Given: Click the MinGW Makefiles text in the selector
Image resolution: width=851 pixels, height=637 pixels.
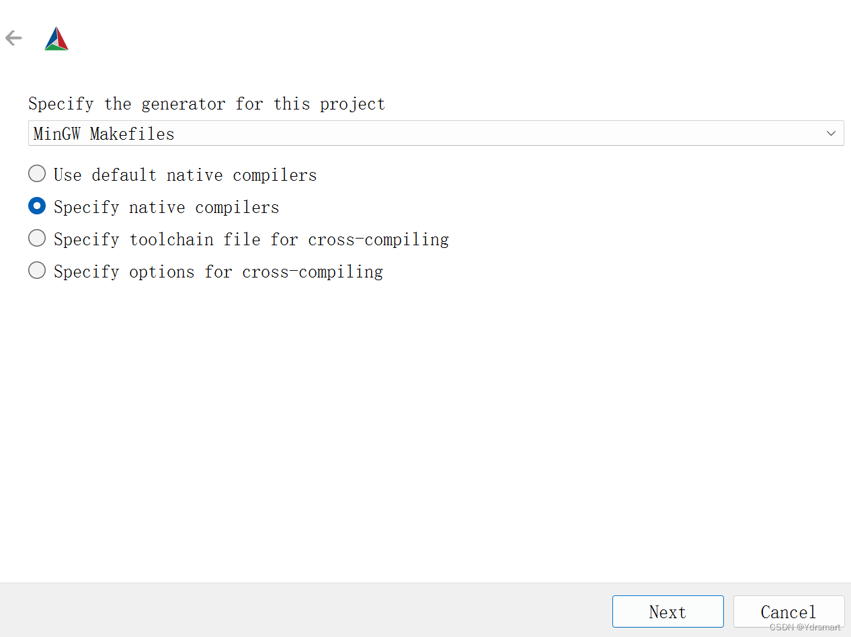Looking at the screenshot, I should point(103,133).
